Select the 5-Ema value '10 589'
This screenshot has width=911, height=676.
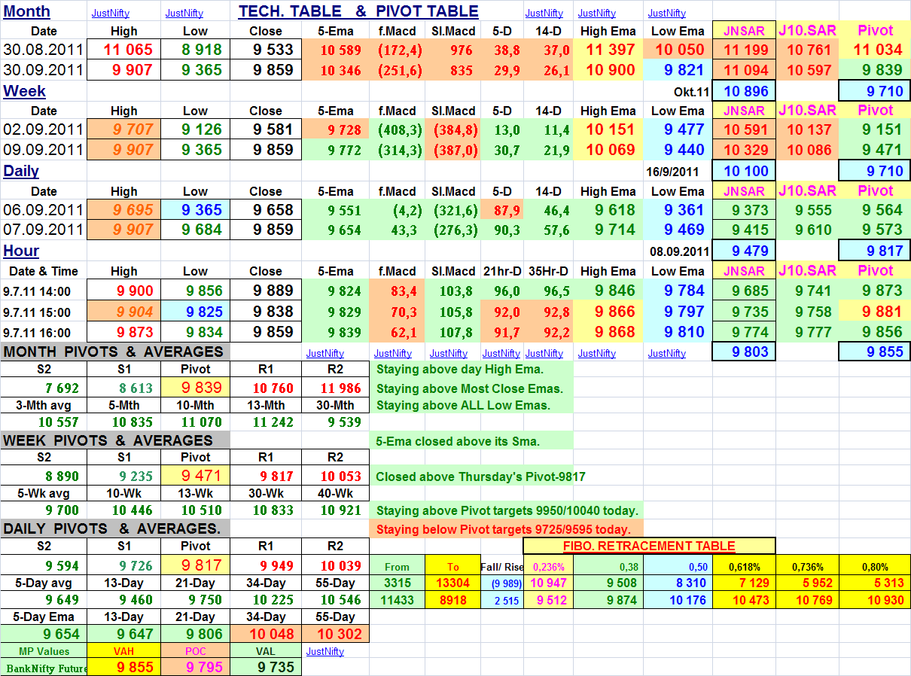[x=336, y=50]
